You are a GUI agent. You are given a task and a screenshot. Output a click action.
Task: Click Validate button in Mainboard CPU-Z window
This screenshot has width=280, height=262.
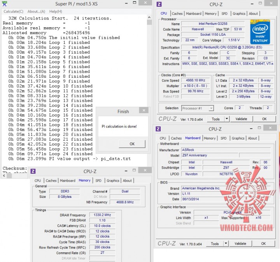point(240,244)
